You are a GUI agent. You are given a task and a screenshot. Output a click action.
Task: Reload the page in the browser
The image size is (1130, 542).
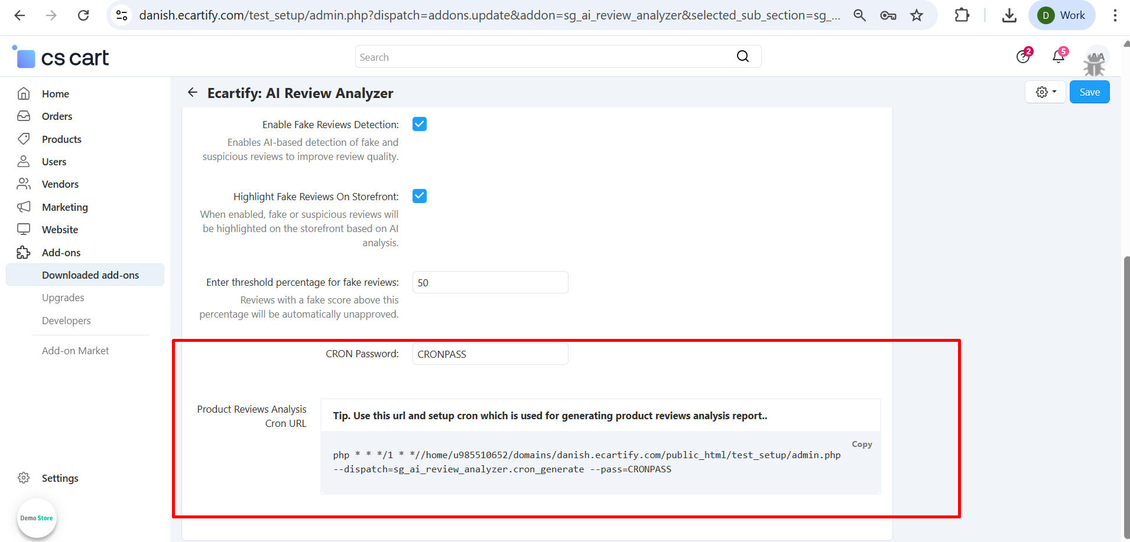click(x=83, y=15)
